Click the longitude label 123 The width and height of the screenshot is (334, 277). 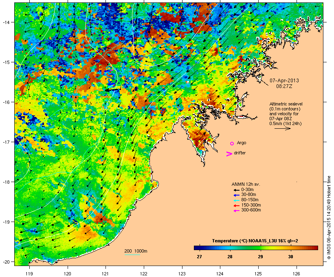pyautogui.click(x=182, y=274)
